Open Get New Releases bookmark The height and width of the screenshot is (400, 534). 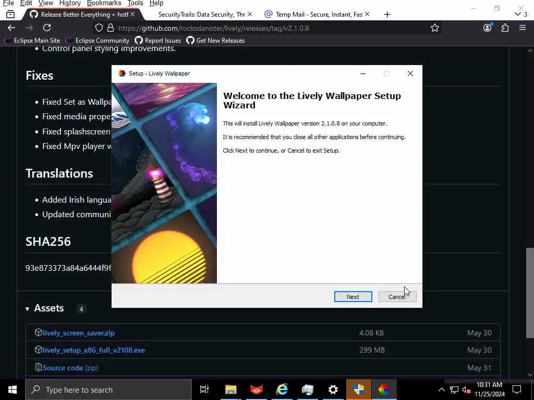(x=215, y=41)
